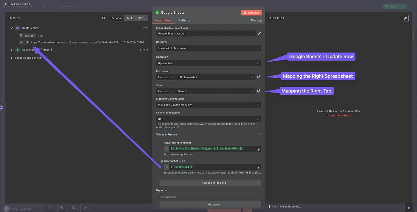Viewport: 417px width, 212px height.
Task: Click the Back to canvas arrow
Action: click(6, 4)
